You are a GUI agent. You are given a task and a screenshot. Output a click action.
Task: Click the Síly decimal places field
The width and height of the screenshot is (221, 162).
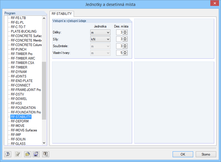tap(119, 39)
